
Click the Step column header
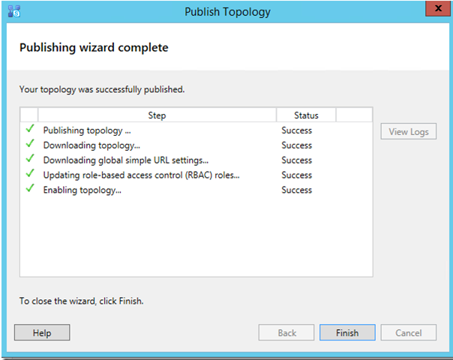[157, 115]
